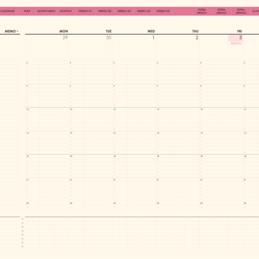Open the CALENDAR tab
This screenshot has width=259, height=259.
pos(7,11)
